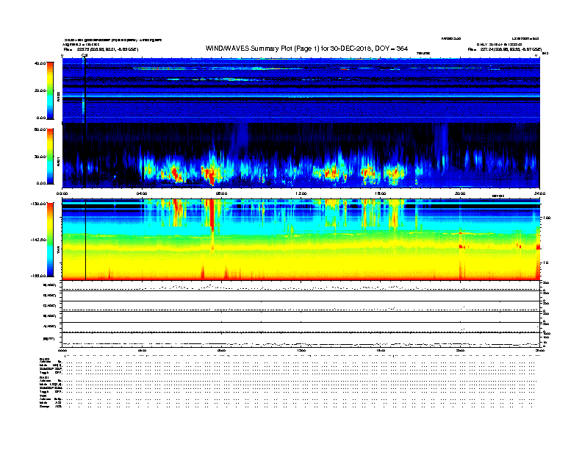Click the 24:00 tick below RAD1 spectrogram
The image size is (582, 450).
[539, 193]
